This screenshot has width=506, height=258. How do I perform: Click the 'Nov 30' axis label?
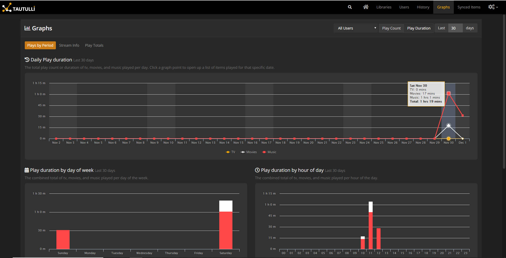pyautogui.click(x=449, y=143)
